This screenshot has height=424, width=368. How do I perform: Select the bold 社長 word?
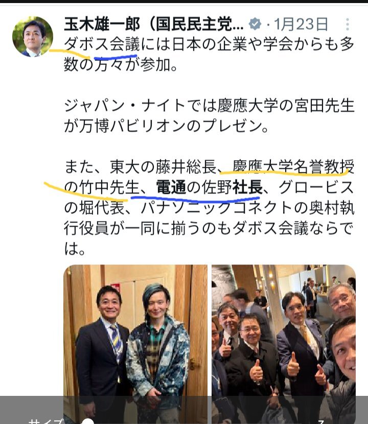tap(247, 187)
